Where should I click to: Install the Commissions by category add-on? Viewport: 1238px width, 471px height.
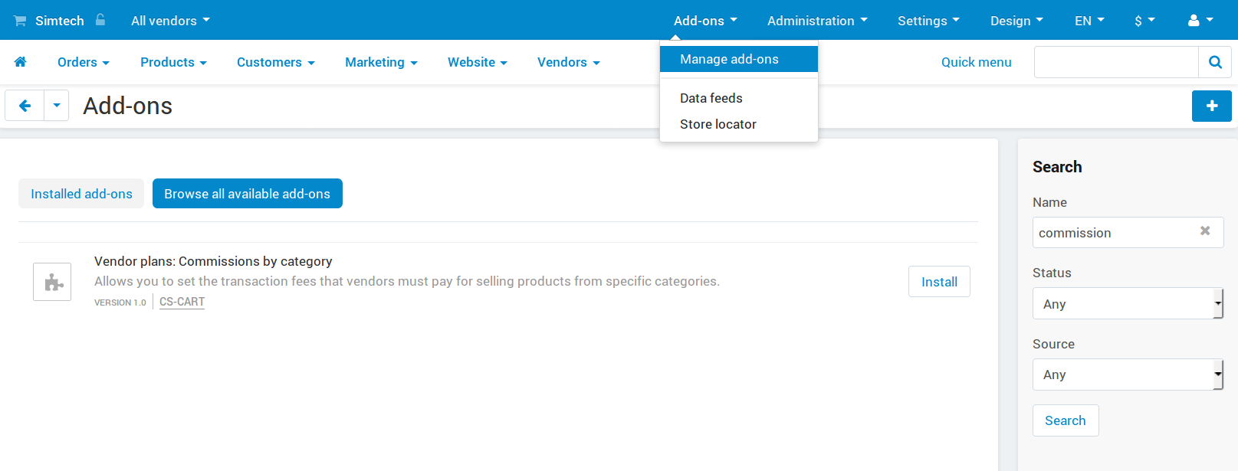[x=939, y=282]
